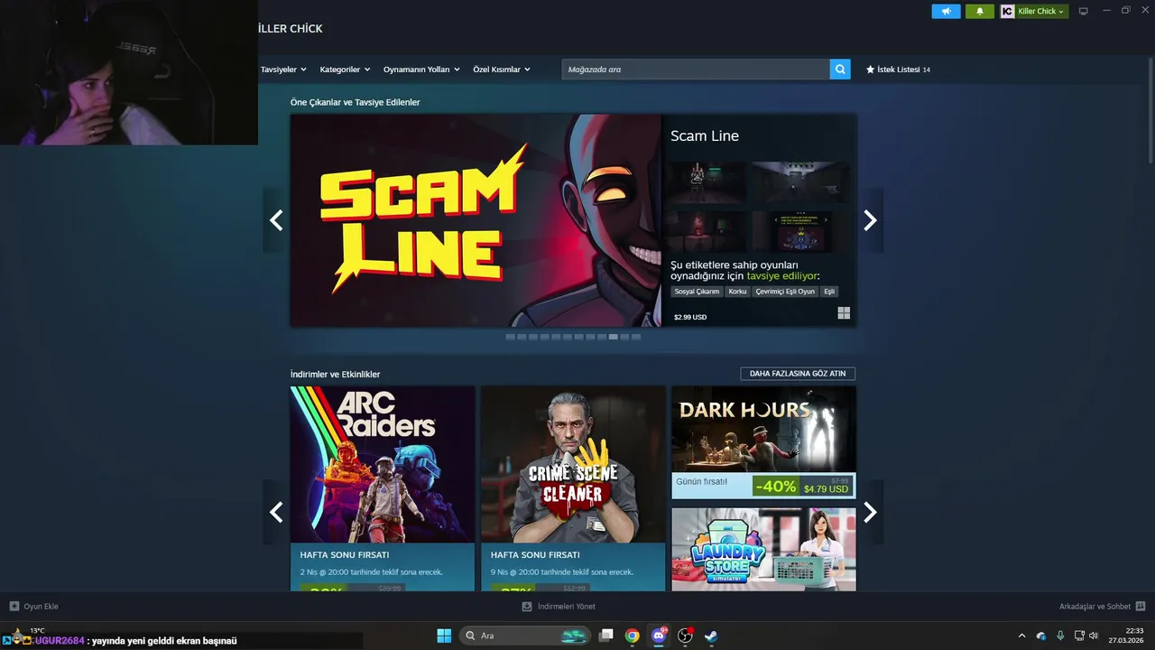Open Task View on the taskbar
Image resolution: width=1155 pixels, height=650 pixels.
click(x=606, y=636)
